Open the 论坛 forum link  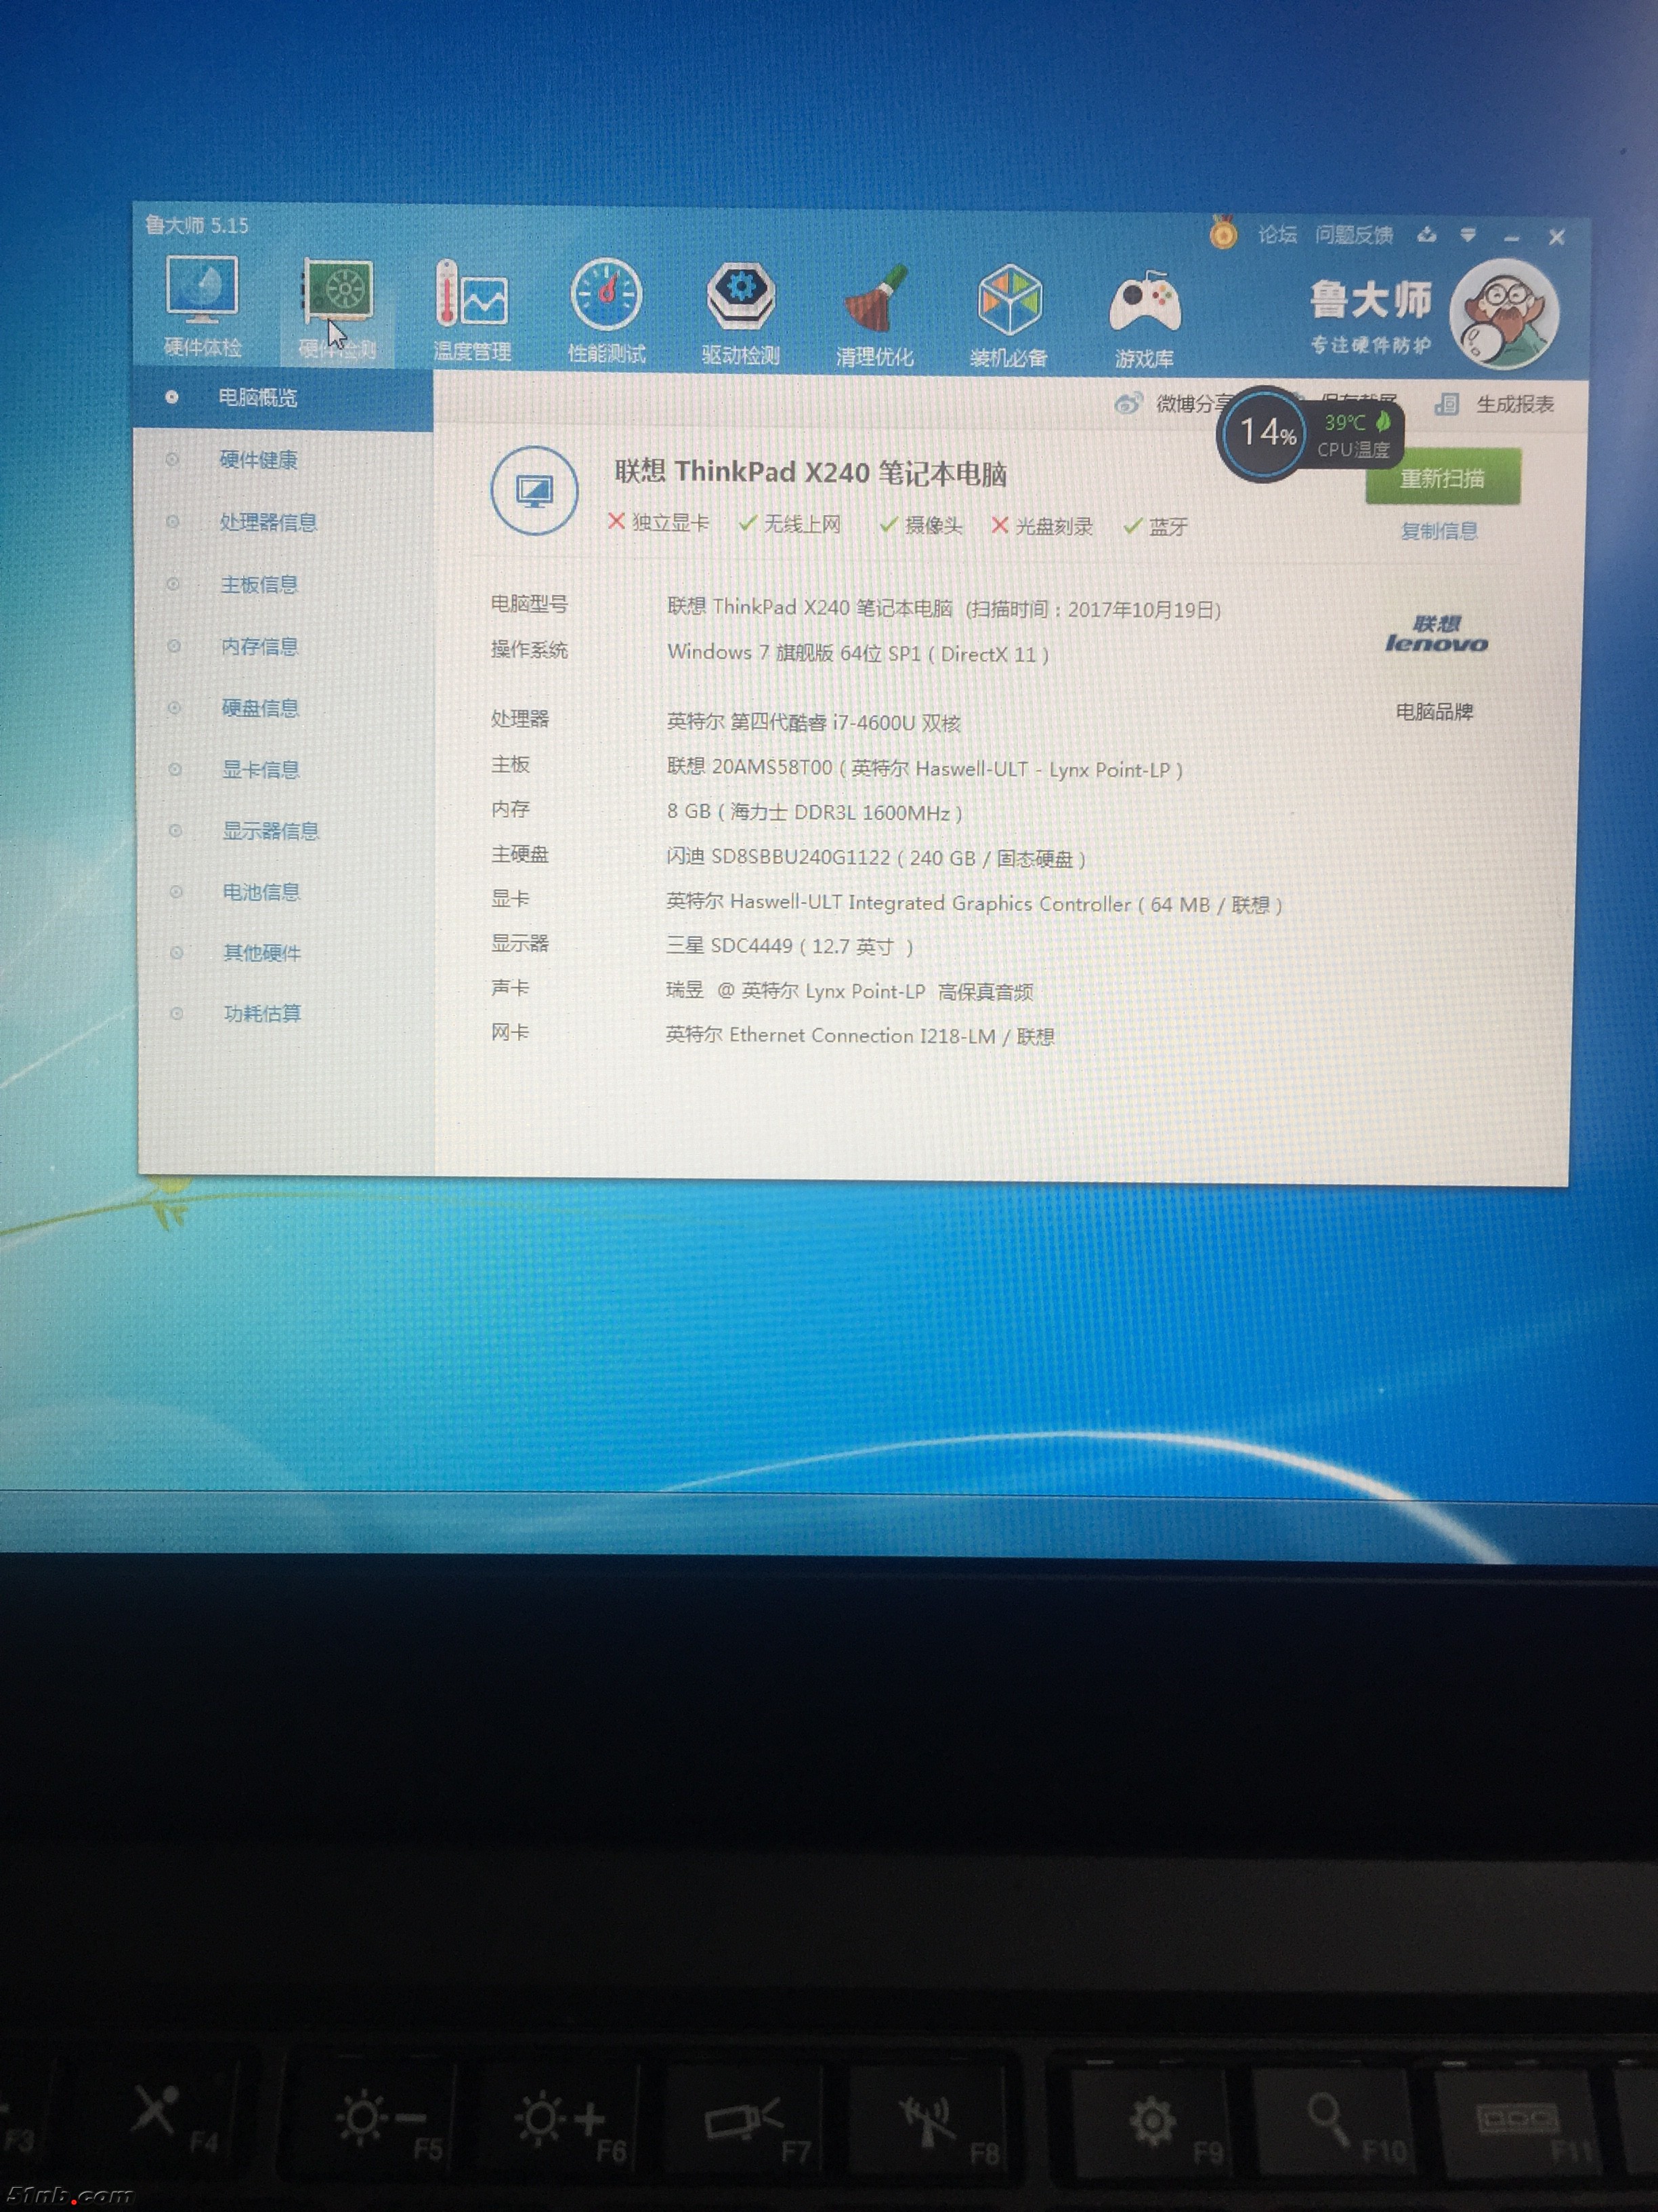(1276, 235)
